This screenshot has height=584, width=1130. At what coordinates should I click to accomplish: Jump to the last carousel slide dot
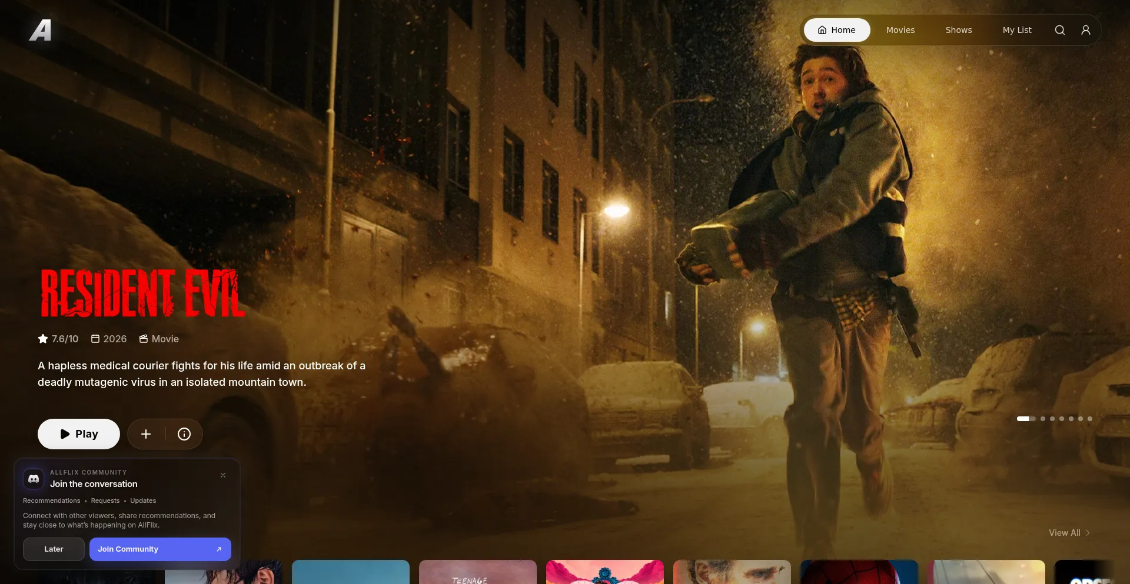pos(1090,419)
